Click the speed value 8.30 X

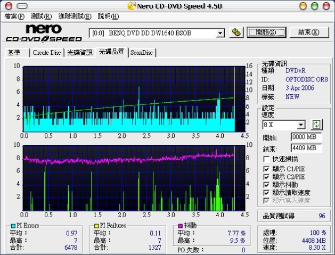click(317, 248)
